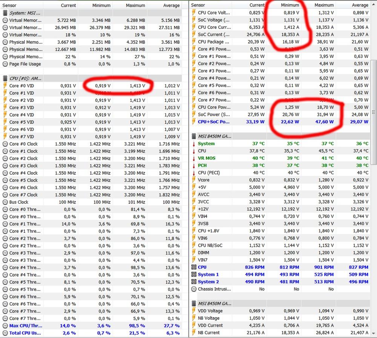Click the 1.832 MHz average value
Viewport: 377px width, 338px height.
pos(169,195)
